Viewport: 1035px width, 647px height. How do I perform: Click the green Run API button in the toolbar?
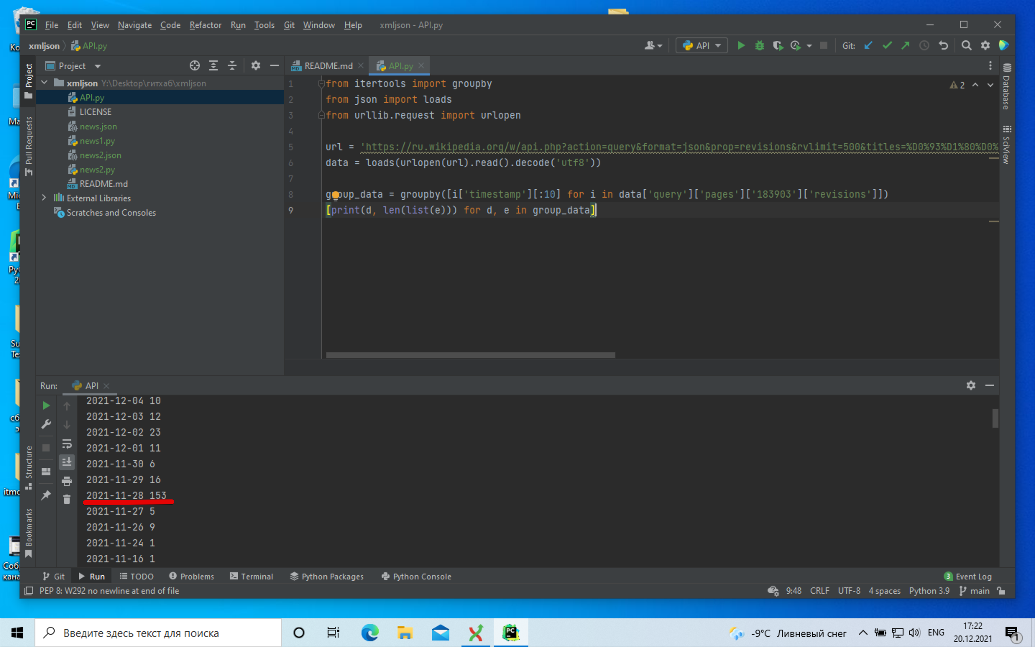741,45
